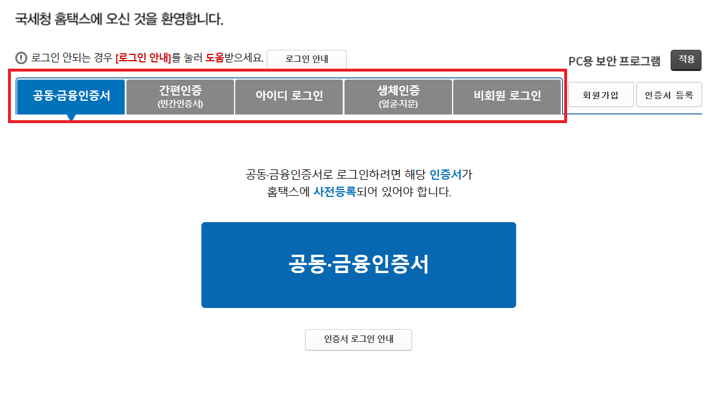
Task: Open the 인증서 등록 button
Action: pyautogui.click(x=669, y=95)
